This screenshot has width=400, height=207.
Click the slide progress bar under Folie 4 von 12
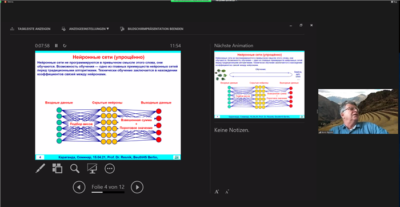[108, 192]
